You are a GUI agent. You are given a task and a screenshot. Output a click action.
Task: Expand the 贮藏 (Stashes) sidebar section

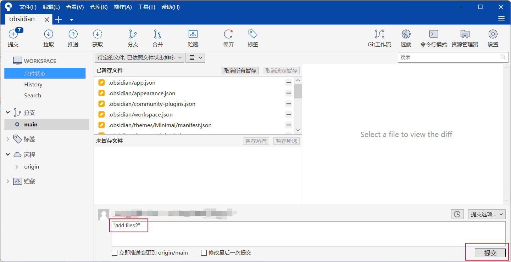[8, 181]
